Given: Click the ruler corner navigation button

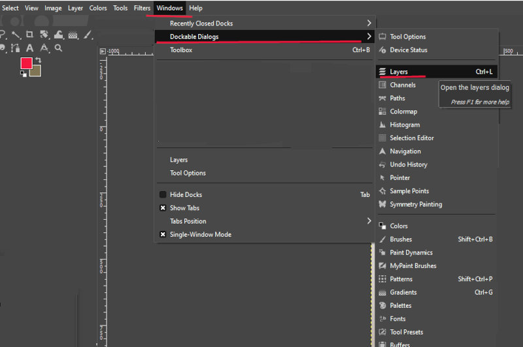Looking at the screenshot, I should (103, 51).
